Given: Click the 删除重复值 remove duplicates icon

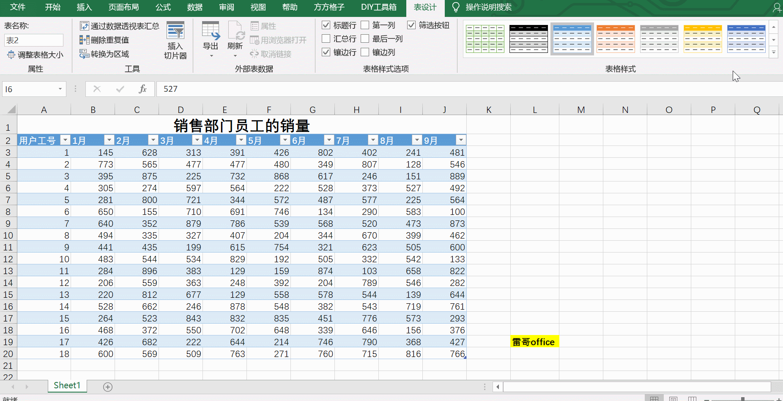Looking at the screenshot, I should pyautogui.click(x=84, y=40).
